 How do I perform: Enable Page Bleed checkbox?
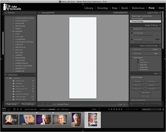[x=138, y=62]
